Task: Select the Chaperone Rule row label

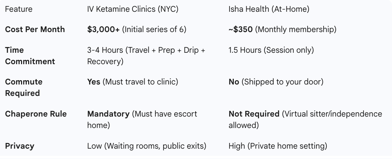Action: pyautogui.click(x=36, y=114)
